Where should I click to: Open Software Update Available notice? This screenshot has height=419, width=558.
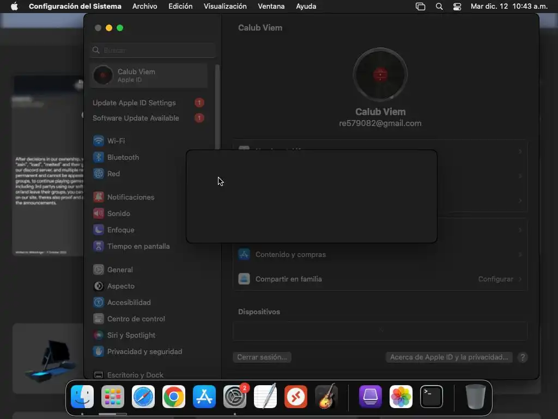148,118
